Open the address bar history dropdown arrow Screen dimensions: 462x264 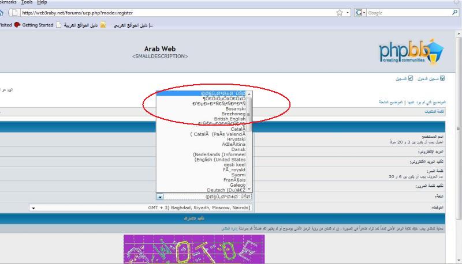tap(349, 13)
